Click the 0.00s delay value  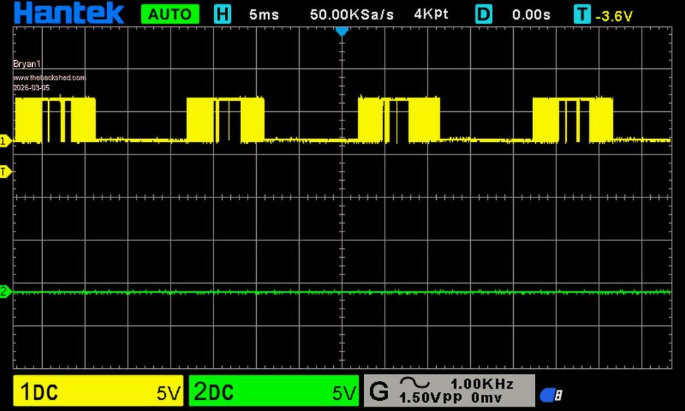[531, 14]
